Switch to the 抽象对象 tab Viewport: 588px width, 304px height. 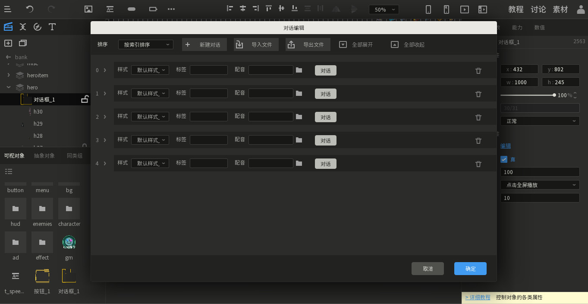tap(44, 155)
